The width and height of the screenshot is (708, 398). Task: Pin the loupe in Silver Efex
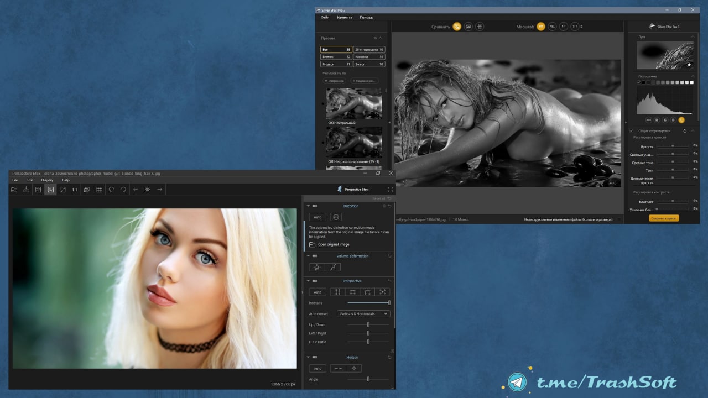point(689,65)
